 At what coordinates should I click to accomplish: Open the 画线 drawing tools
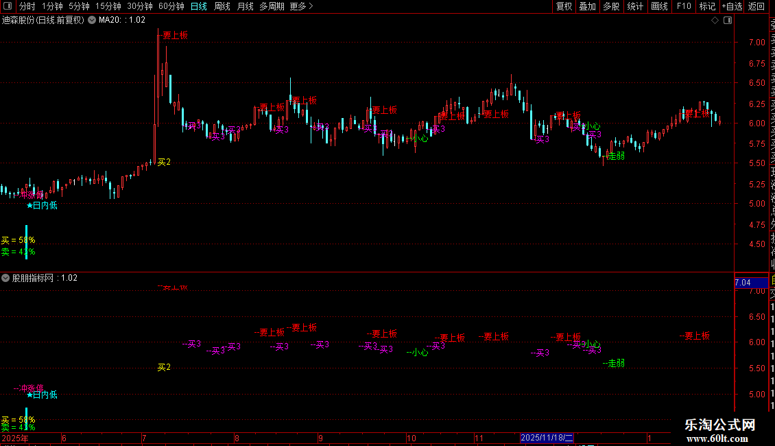(659, 6)
